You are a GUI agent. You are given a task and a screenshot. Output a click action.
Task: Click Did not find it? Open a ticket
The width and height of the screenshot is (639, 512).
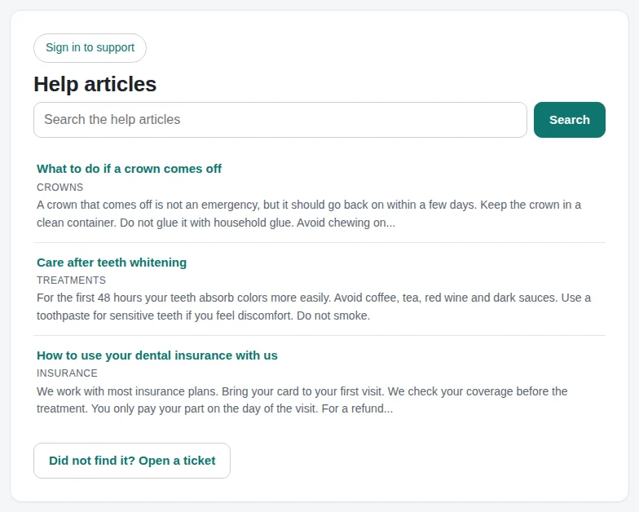click(132, 461)
